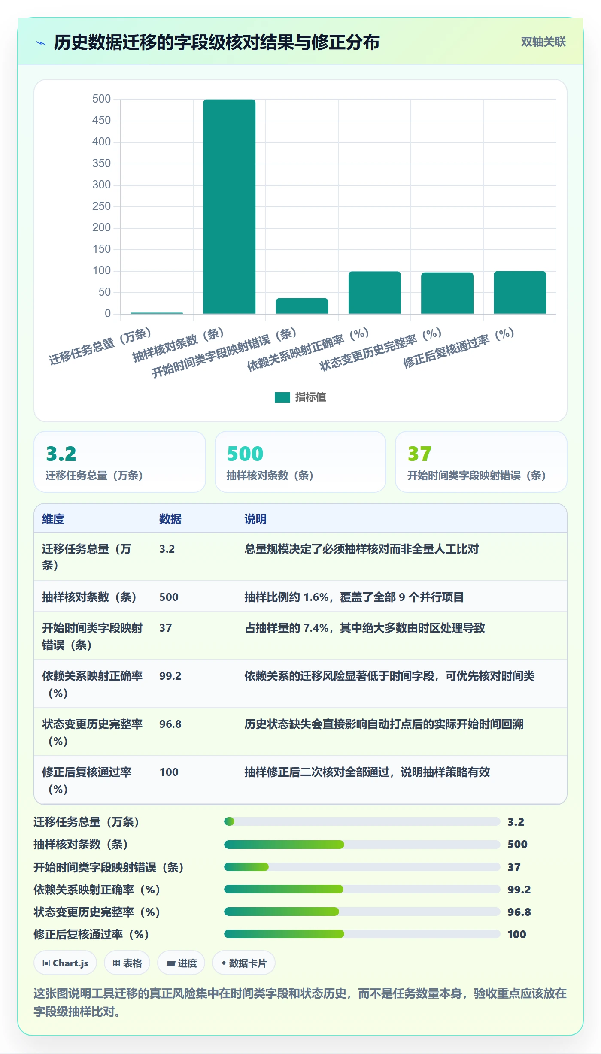Click the 表格 tag button
Viewport: 601px width, 1054px height.
click(x=127, y=963)
